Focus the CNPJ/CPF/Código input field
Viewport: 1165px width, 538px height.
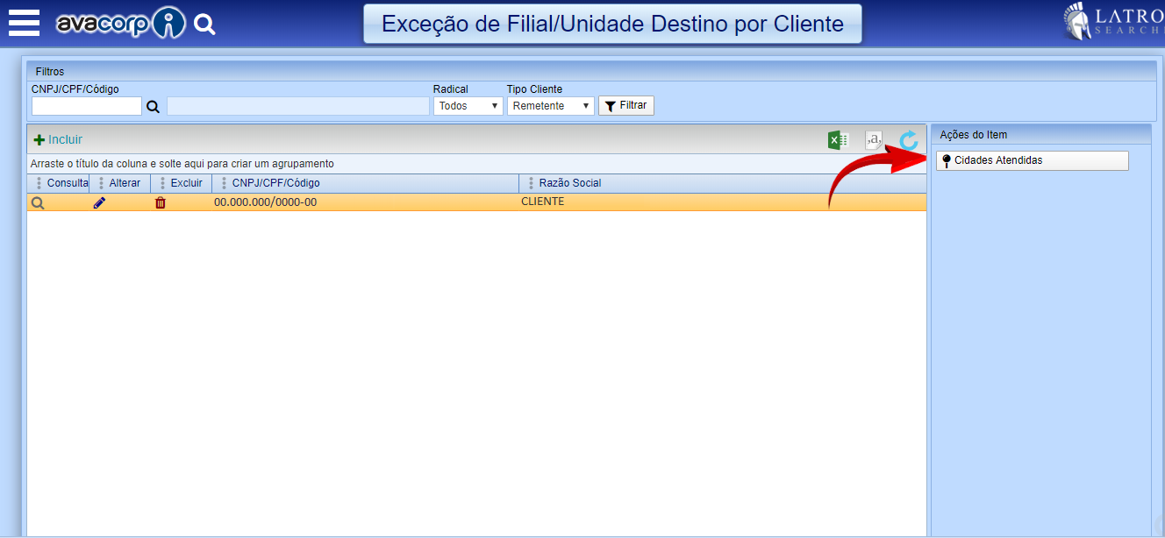(x=86, y=106)
